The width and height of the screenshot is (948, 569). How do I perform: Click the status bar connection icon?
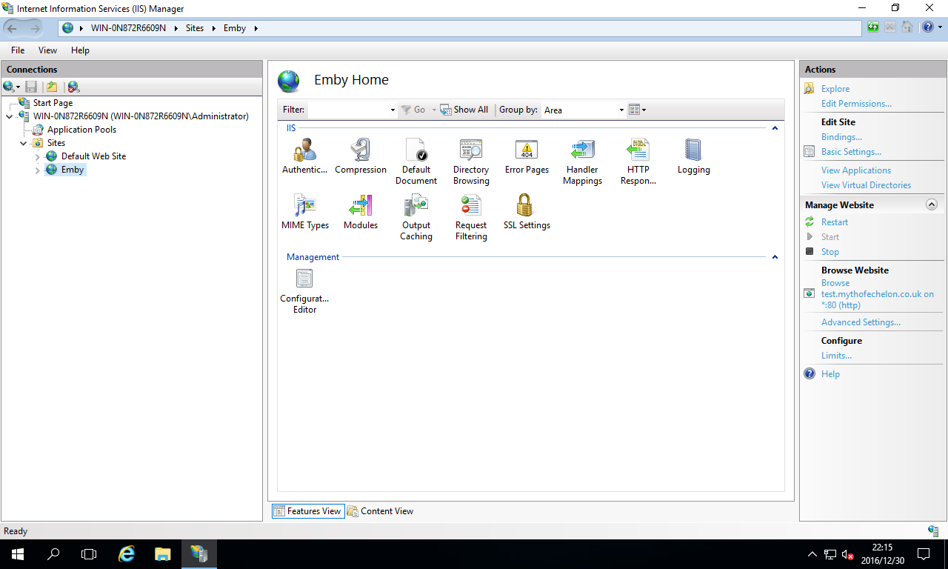(x=933, y=530)
